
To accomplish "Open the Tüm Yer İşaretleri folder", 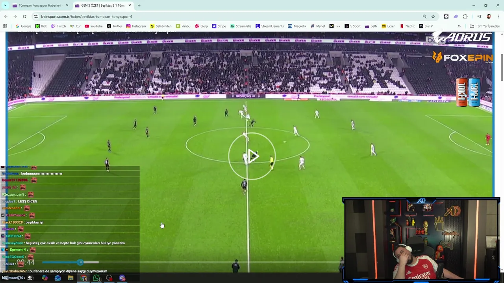I will point(485,26).
